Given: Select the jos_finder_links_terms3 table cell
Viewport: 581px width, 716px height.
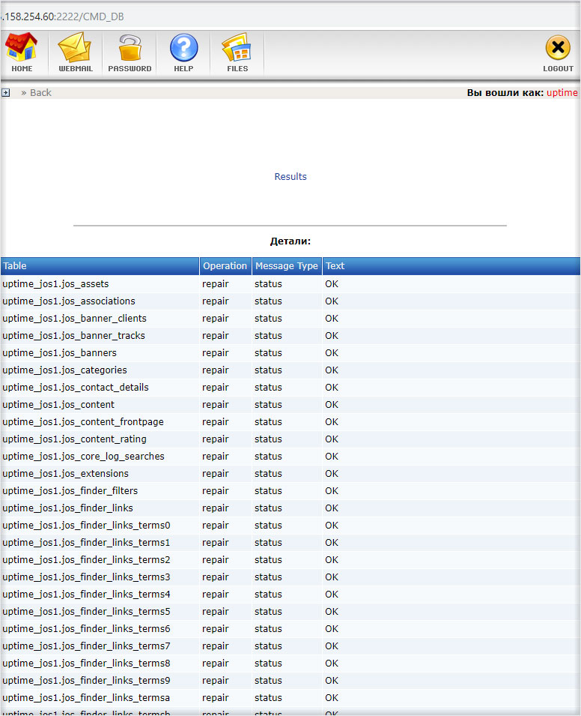Looking at the screenshot, I should point(100,577).
